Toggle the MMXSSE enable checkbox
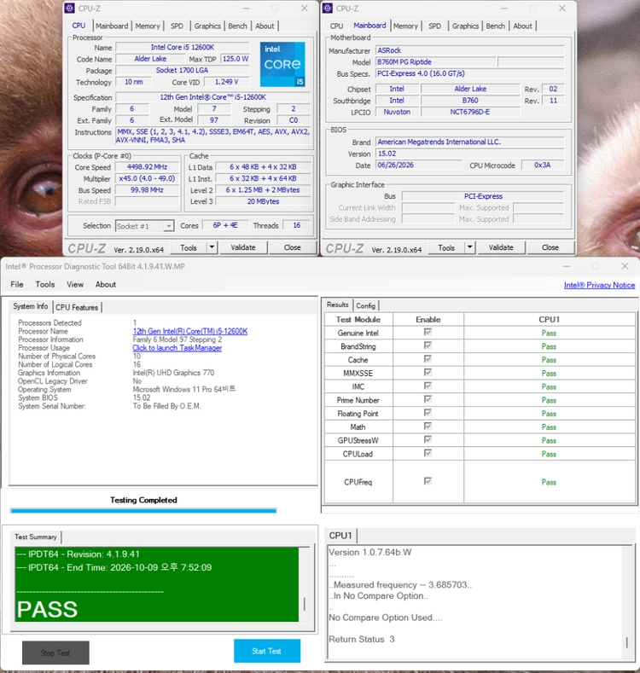Screen dimensions: 640x673 [428, 372]
